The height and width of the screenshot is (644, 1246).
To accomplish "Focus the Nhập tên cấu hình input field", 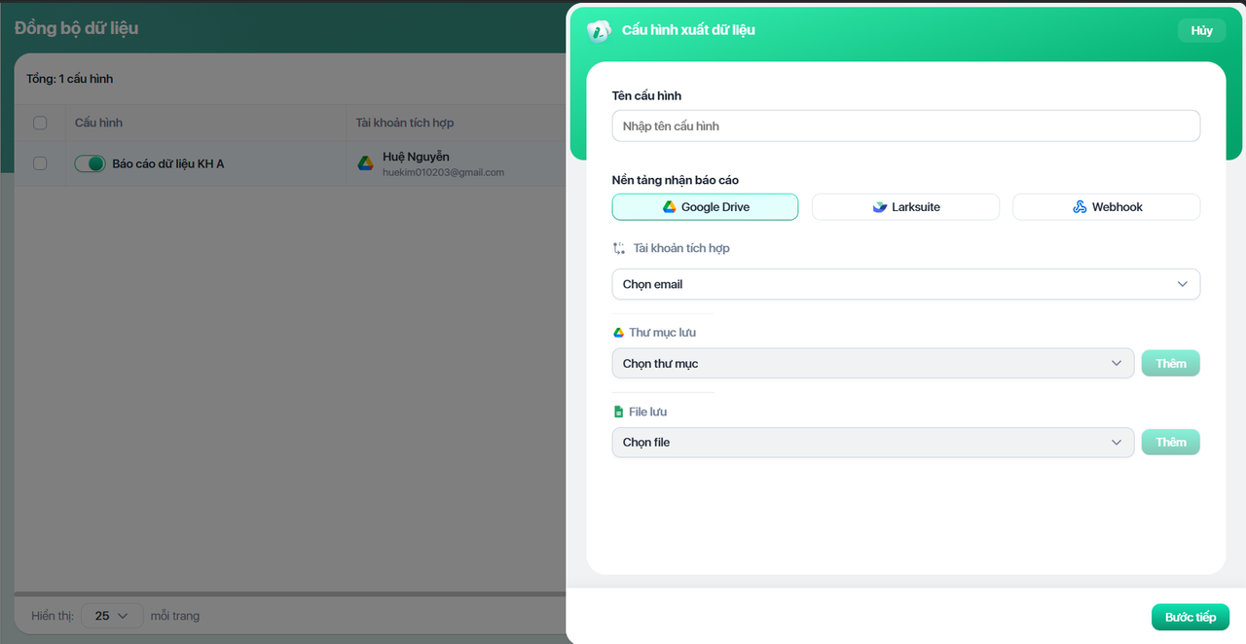I will pos(905,126).
